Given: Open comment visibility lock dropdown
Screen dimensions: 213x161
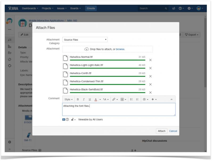Looking at the screenshot, I should [73, 120].
